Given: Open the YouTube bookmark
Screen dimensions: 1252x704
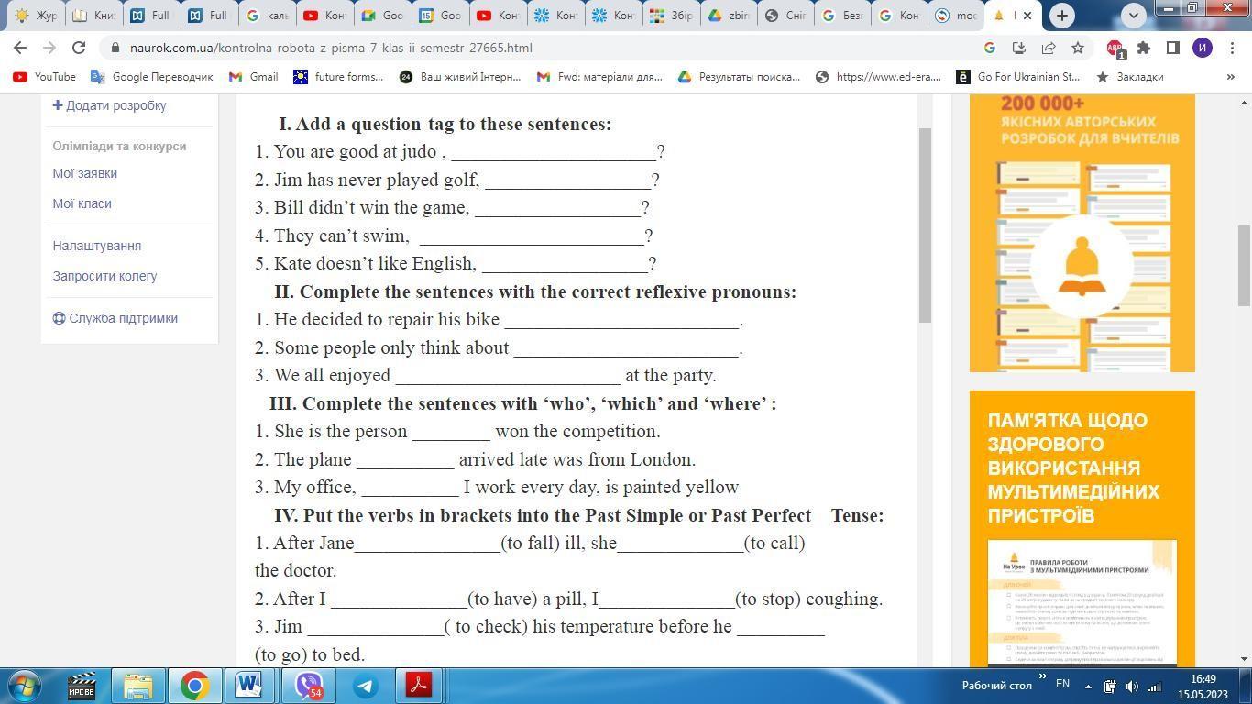Looking at the screenshot, I should [45, 77].
